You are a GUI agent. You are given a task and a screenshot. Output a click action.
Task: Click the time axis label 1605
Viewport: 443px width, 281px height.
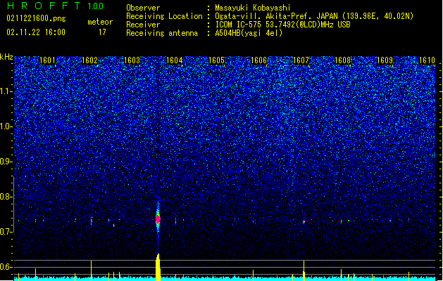tap(216, 60)
